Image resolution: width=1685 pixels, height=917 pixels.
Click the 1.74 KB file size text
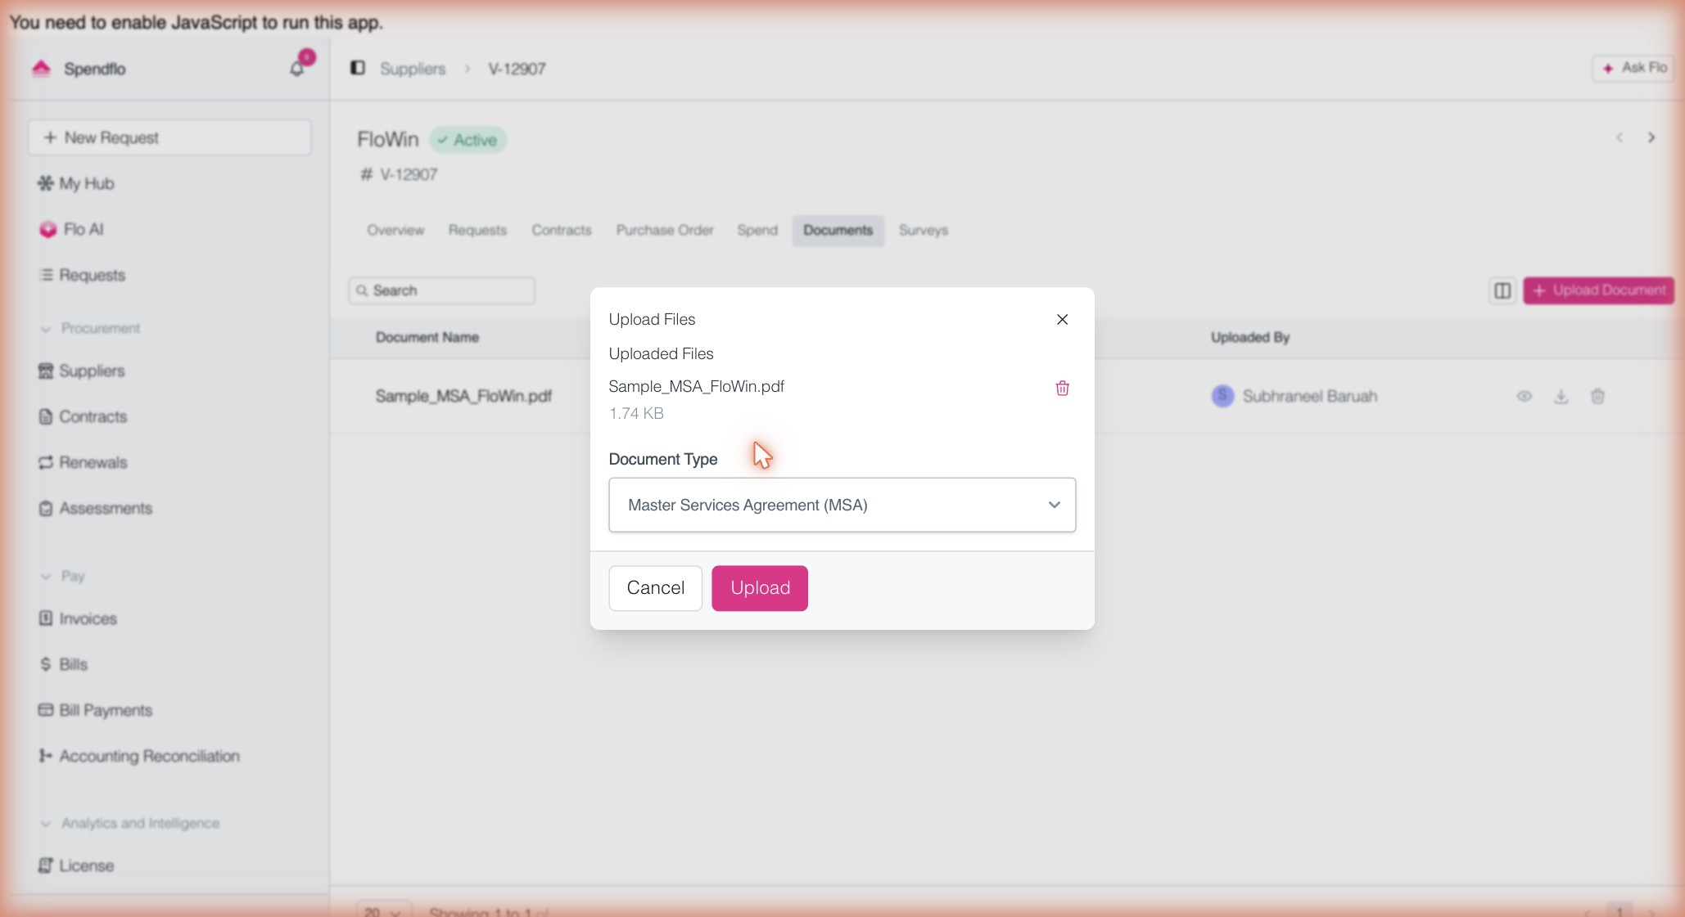(x=636, y=414)
